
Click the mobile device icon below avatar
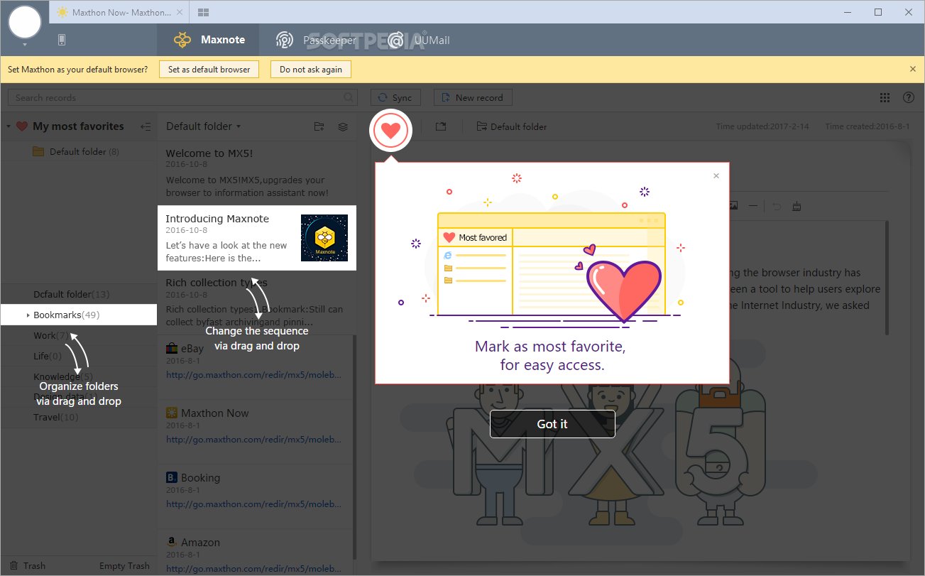[x=62, y=40]
